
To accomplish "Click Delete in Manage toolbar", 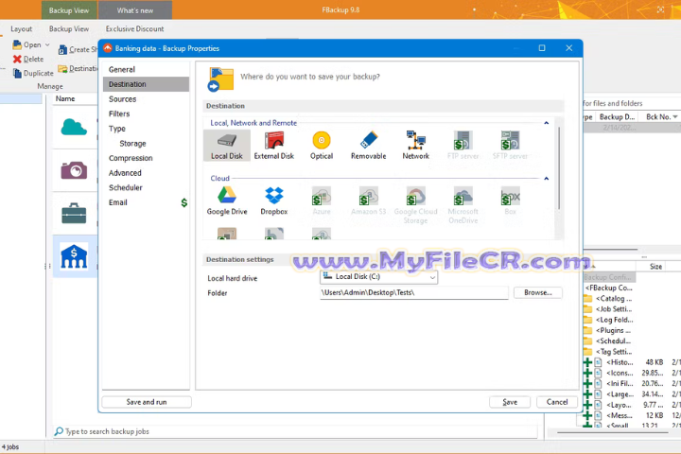I will [28, 59].
